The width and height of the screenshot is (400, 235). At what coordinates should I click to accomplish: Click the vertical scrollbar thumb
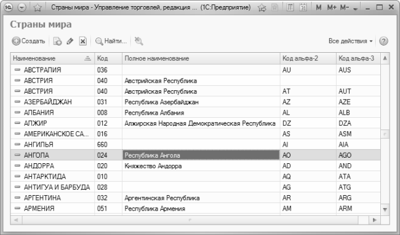(x=385, y=134)
